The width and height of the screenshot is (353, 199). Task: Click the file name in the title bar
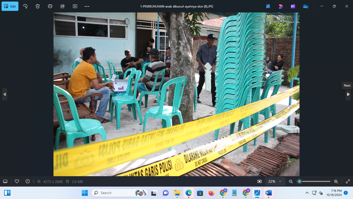click(x=177, y=6)
